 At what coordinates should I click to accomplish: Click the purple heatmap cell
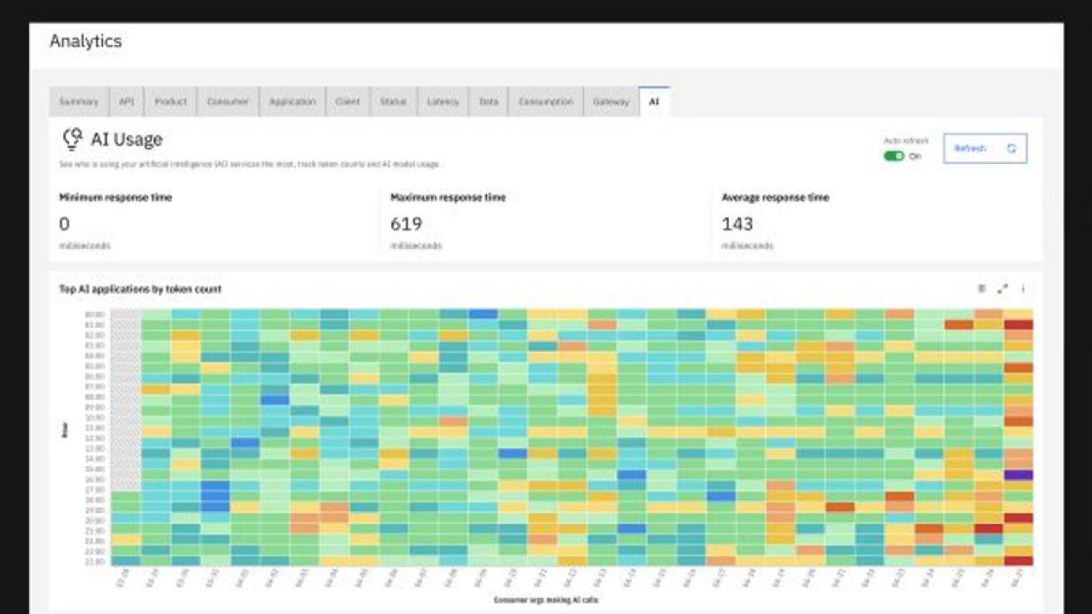coord(1018,475)
